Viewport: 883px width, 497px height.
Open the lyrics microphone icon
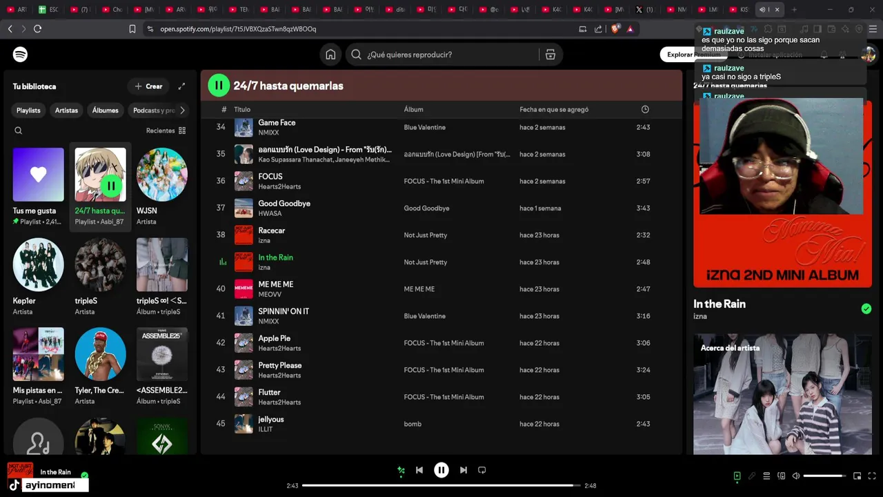click(752, 476)
